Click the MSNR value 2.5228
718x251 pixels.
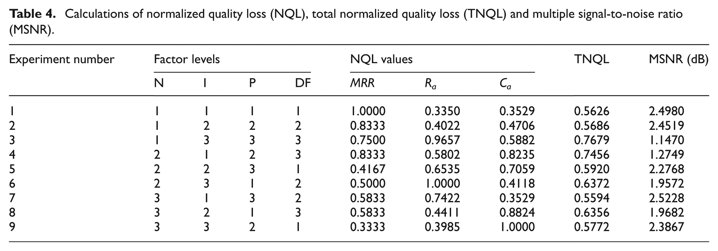point(666,198)
